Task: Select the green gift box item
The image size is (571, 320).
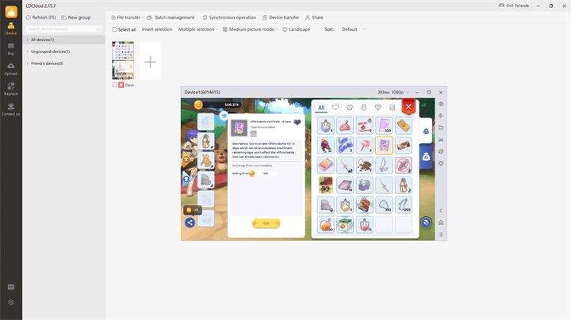Action: pyautogui.click(x=345, y=225)
